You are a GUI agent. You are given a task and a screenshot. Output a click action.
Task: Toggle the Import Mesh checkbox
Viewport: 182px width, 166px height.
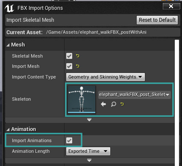[x=69, y=66]
